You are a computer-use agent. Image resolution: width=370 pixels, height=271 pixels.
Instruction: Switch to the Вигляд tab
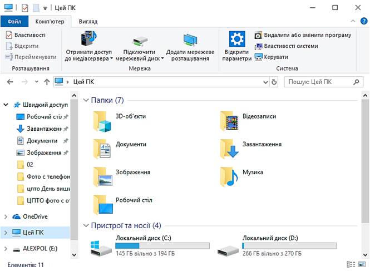88,22
